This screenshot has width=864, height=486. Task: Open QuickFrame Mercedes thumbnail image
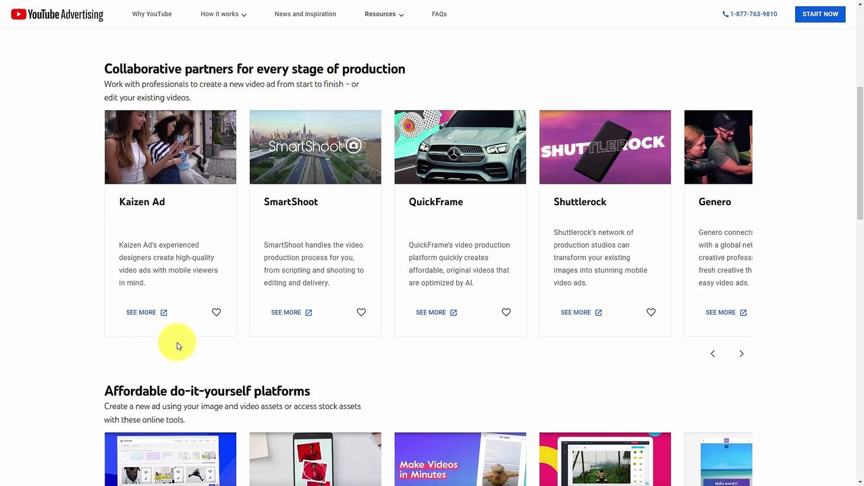click(x=460, y=147)
